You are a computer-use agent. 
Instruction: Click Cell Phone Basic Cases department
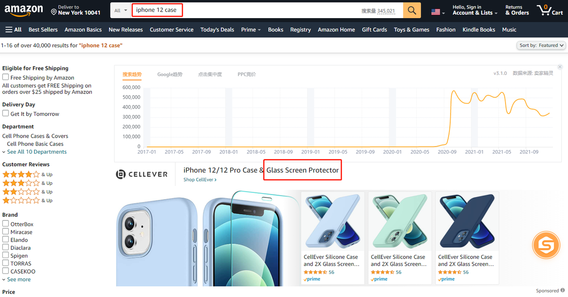coord(35,144)
